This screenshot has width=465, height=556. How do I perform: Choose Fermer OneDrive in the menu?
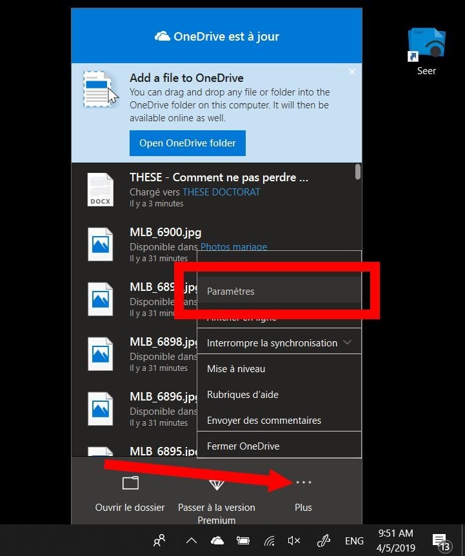[279, 446]
